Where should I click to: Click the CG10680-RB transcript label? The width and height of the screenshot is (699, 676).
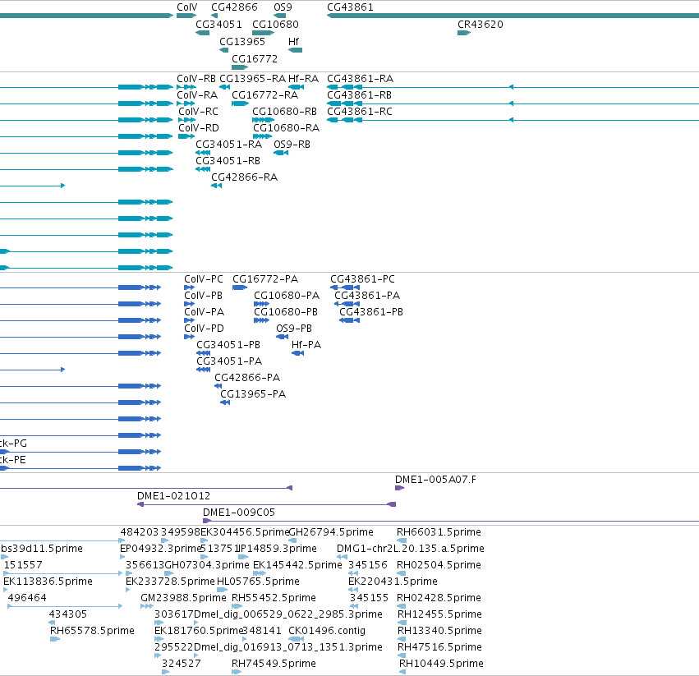(x=284, y=112)
